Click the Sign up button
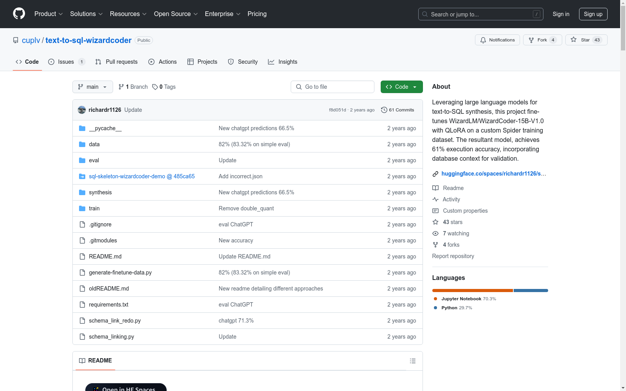The image size is (626, 391). [593, 14]
